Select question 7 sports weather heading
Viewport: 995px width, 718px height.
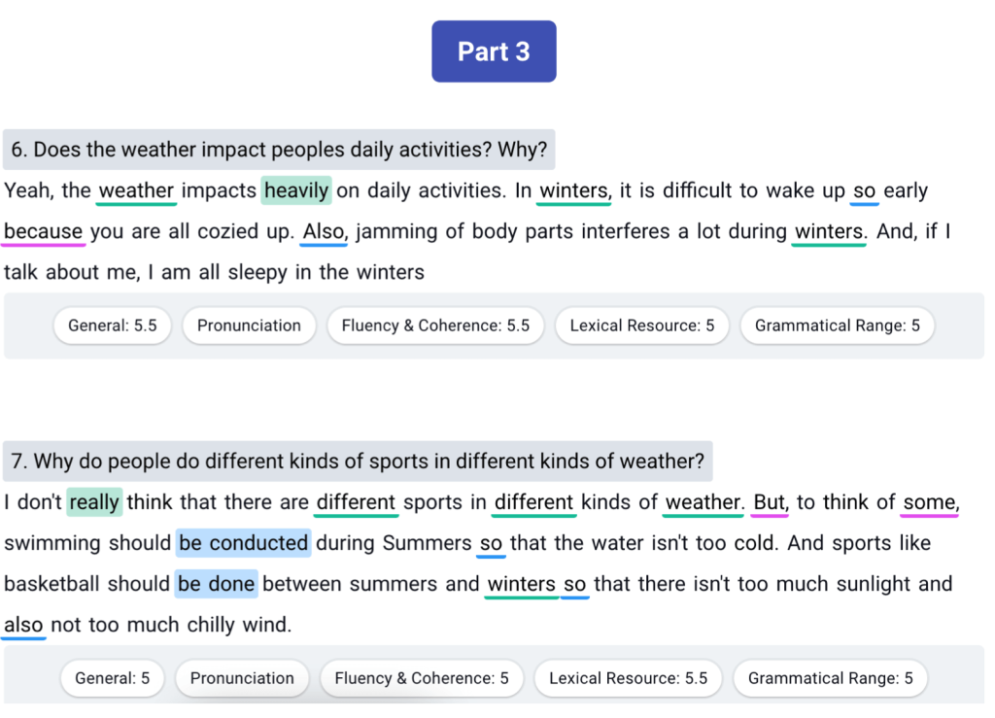point(358,462)
